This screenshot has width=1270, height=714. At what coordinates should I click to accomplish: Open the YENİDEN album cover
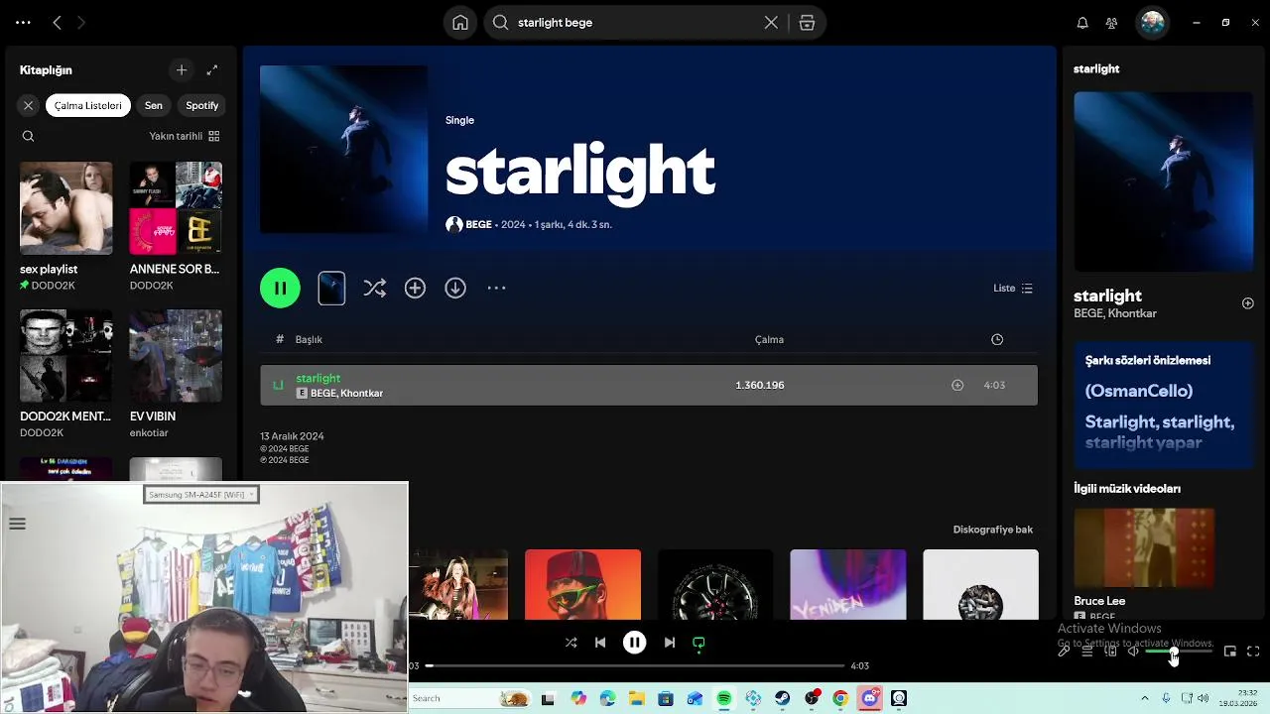click(847, 585)
